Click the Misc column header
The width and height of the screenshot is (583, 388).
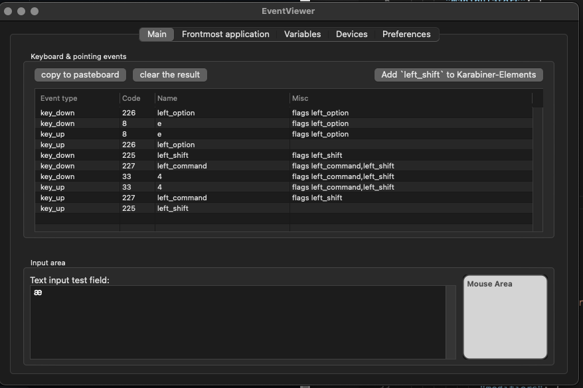[299, 97]
